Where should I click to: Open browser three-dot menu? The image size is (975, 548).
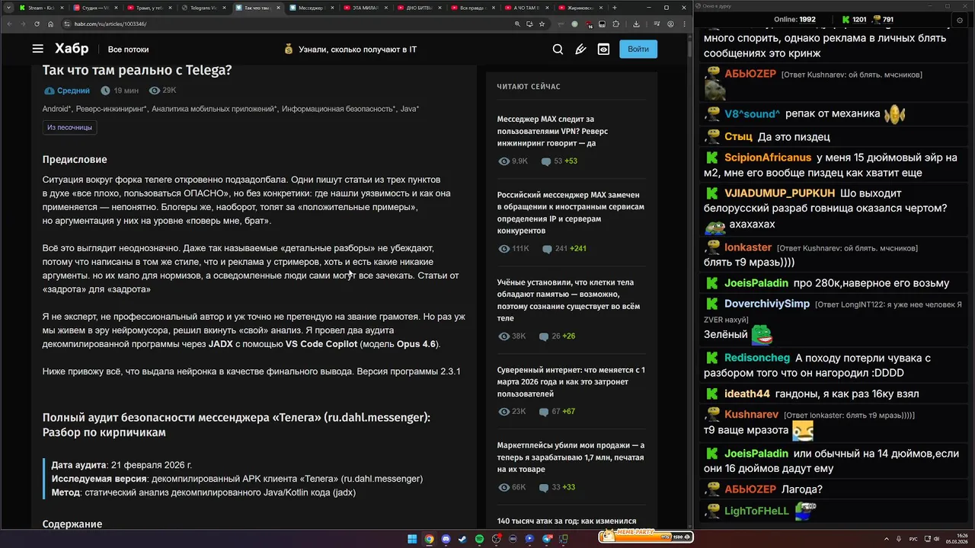click(x=684, y=24)
